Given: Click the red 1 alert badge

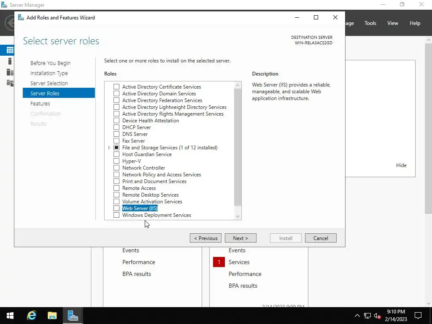Looking at the screenshot, I should (219, 262).
